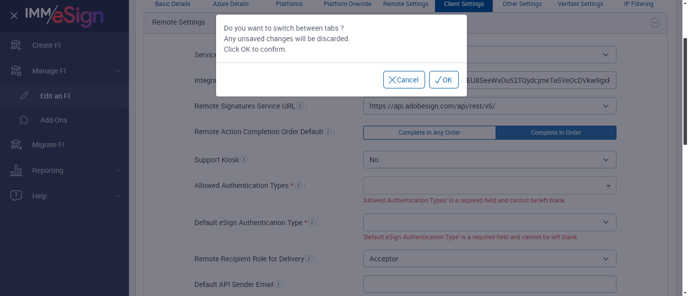
Task: Click OK to confirm tab switch
Action: tap(444, 80)
